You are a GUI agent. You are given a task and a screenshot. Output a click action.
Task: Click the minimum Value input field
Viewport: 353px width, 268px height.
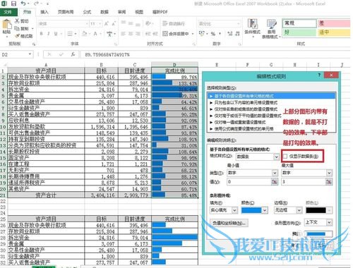(249, 182)
